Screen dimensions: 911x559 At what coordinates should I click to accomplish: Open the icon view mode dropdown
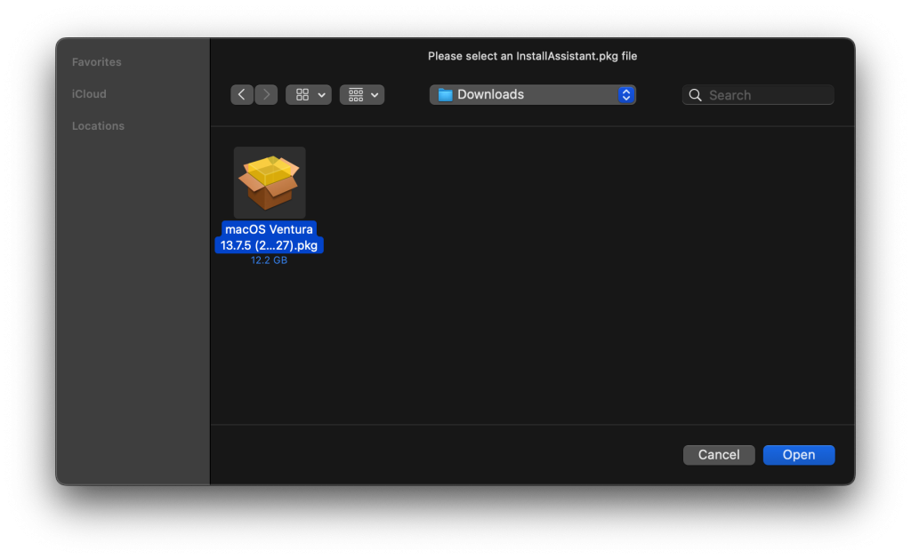tap(309, 94)
